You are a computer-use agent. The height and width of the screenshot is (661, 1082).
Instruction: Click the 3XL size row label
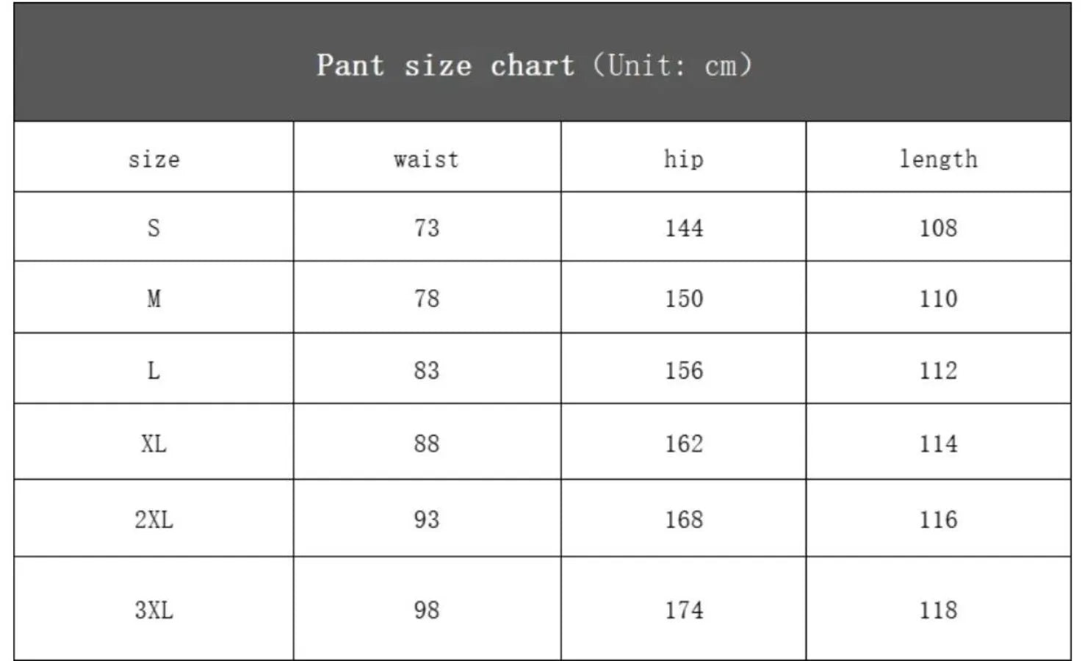pos(154,610)
